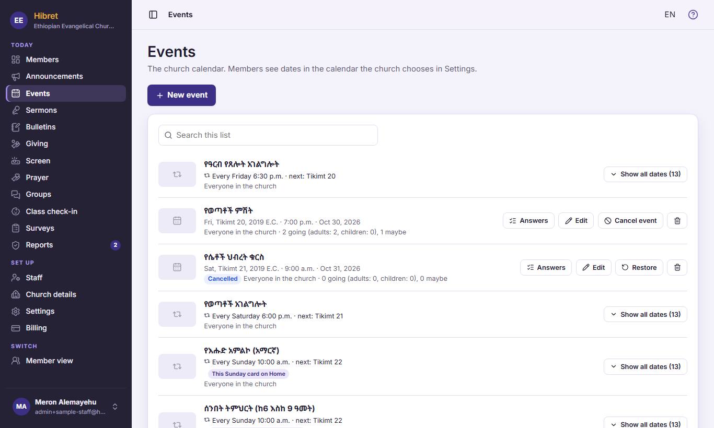Restore the cancelled የሴቶች ህብረት ቁርስ event
This screenshot has width=714, height=428.
click(x=639, y=267)
